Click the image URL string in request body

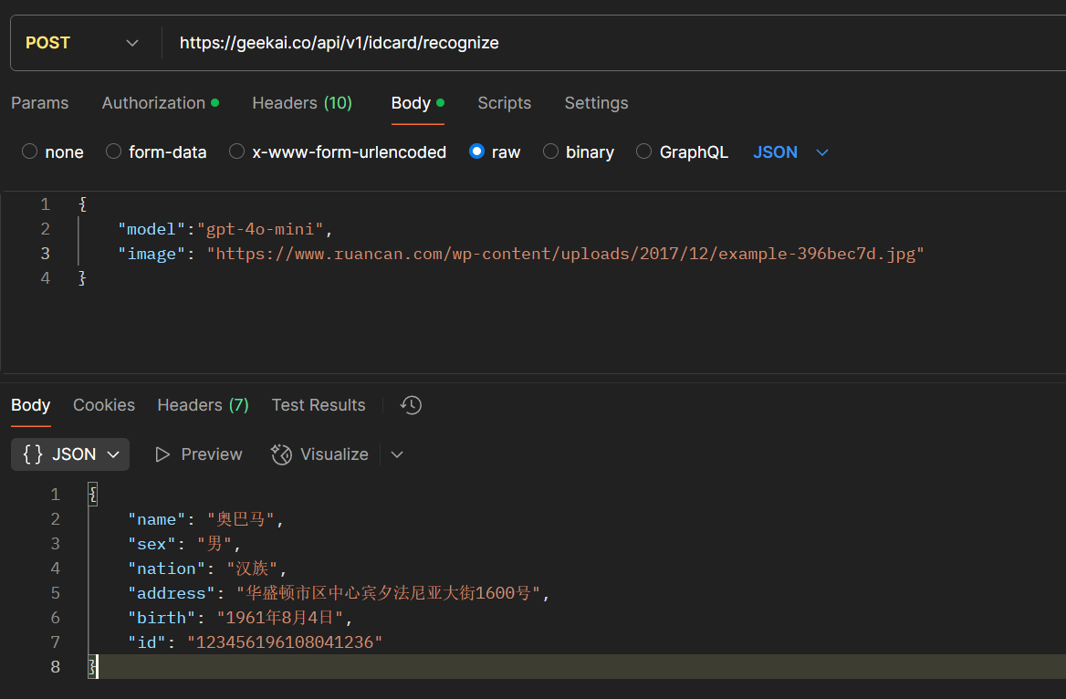(566, 254)
